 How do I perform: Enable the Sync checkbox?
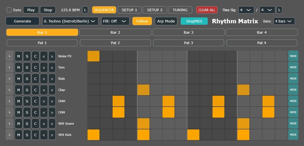9,10
